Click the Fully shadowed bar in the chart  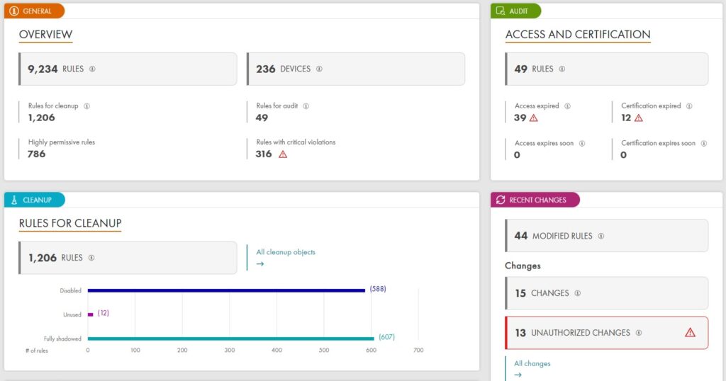[230, 339]
